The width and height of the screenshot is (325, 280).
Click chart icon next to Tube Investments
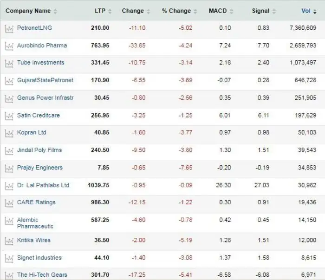pyautogui.click(x=9, y=63)
